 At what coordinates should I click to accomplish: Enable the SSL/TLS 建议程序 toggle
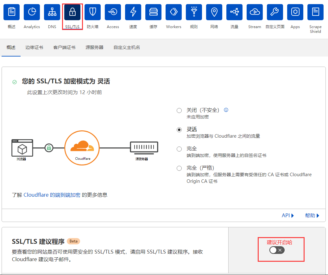[x=277, y=250]
